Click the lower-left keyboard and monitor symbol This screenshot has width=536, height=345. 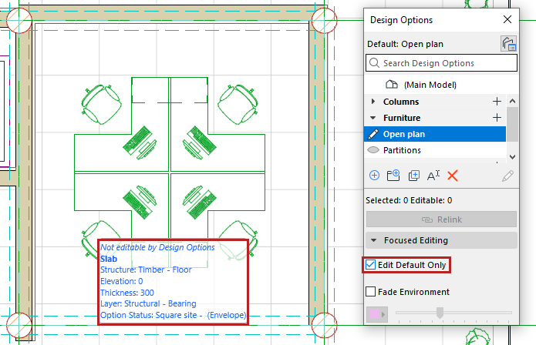(140, 202)
